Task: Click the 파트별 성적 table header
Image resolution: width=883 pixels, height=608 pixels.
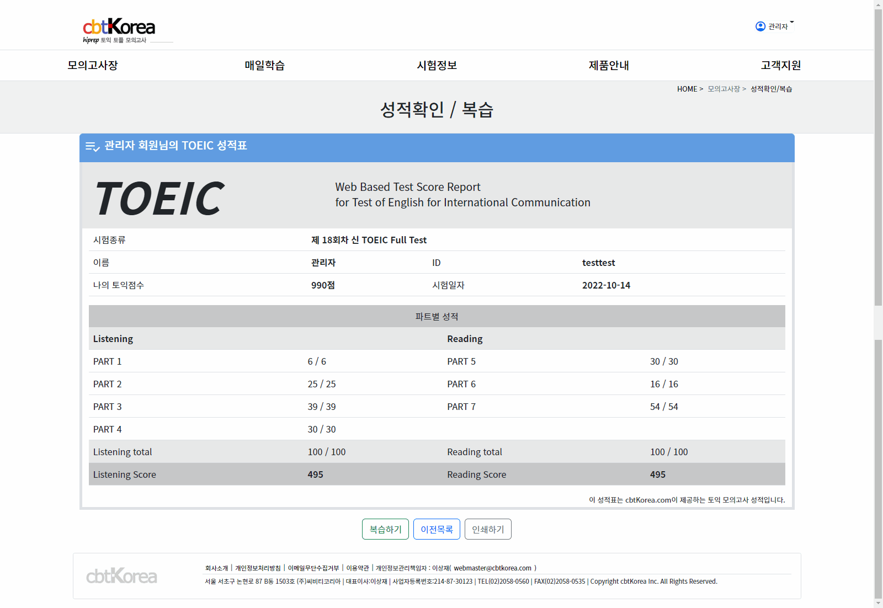Action: click(x=437, y=316)
